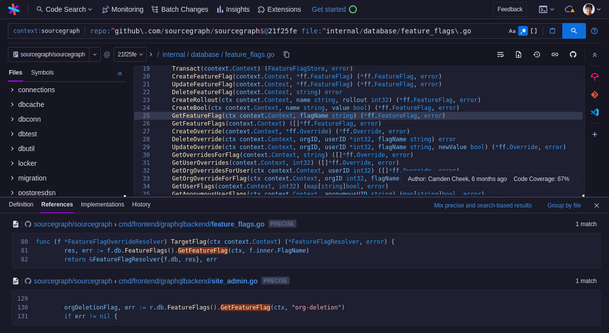This screenshot has width=609, height=333.
Task: Toggle structural search brackets
Action: [x=534, y=31]
